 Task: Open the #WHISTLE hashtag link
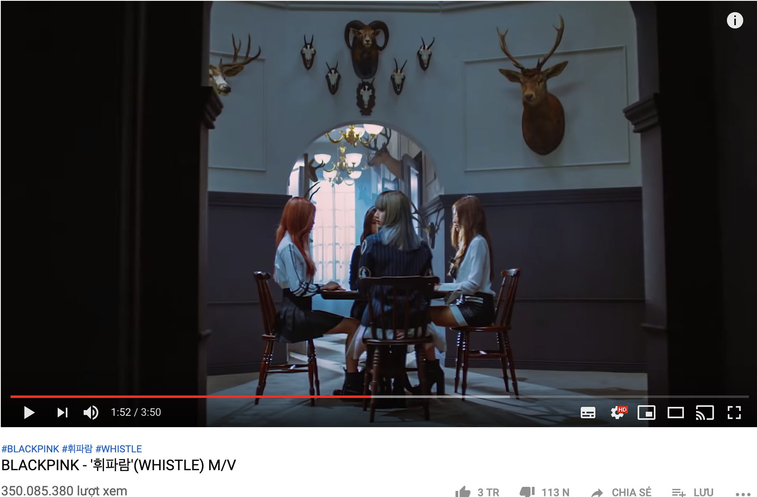point(119,449)
